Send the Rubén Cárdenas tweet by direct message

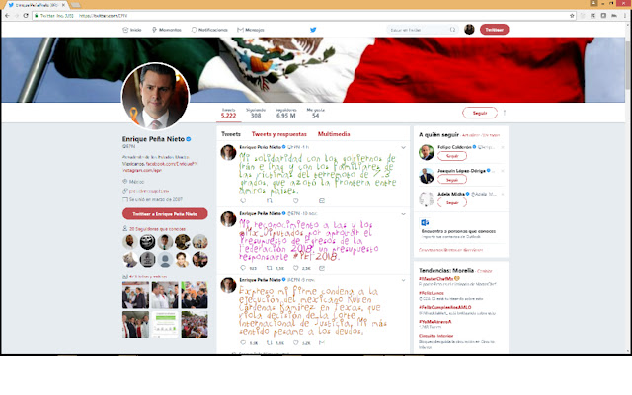[322, 343]
